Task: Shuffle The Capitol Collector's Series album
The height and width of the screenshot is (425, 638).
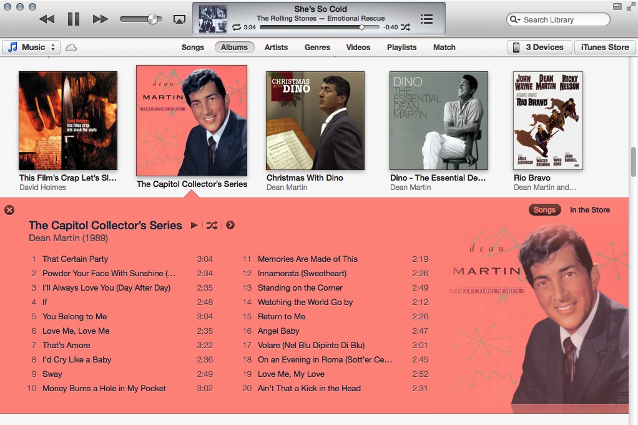Action: (212, 226)
